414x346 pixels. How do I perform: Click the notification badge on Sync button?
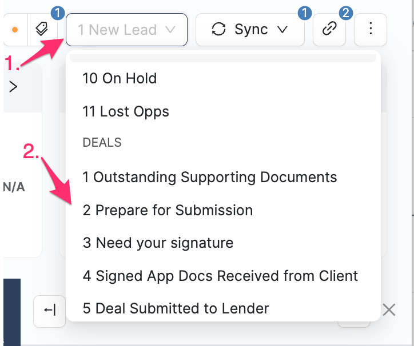click(305, 12)
